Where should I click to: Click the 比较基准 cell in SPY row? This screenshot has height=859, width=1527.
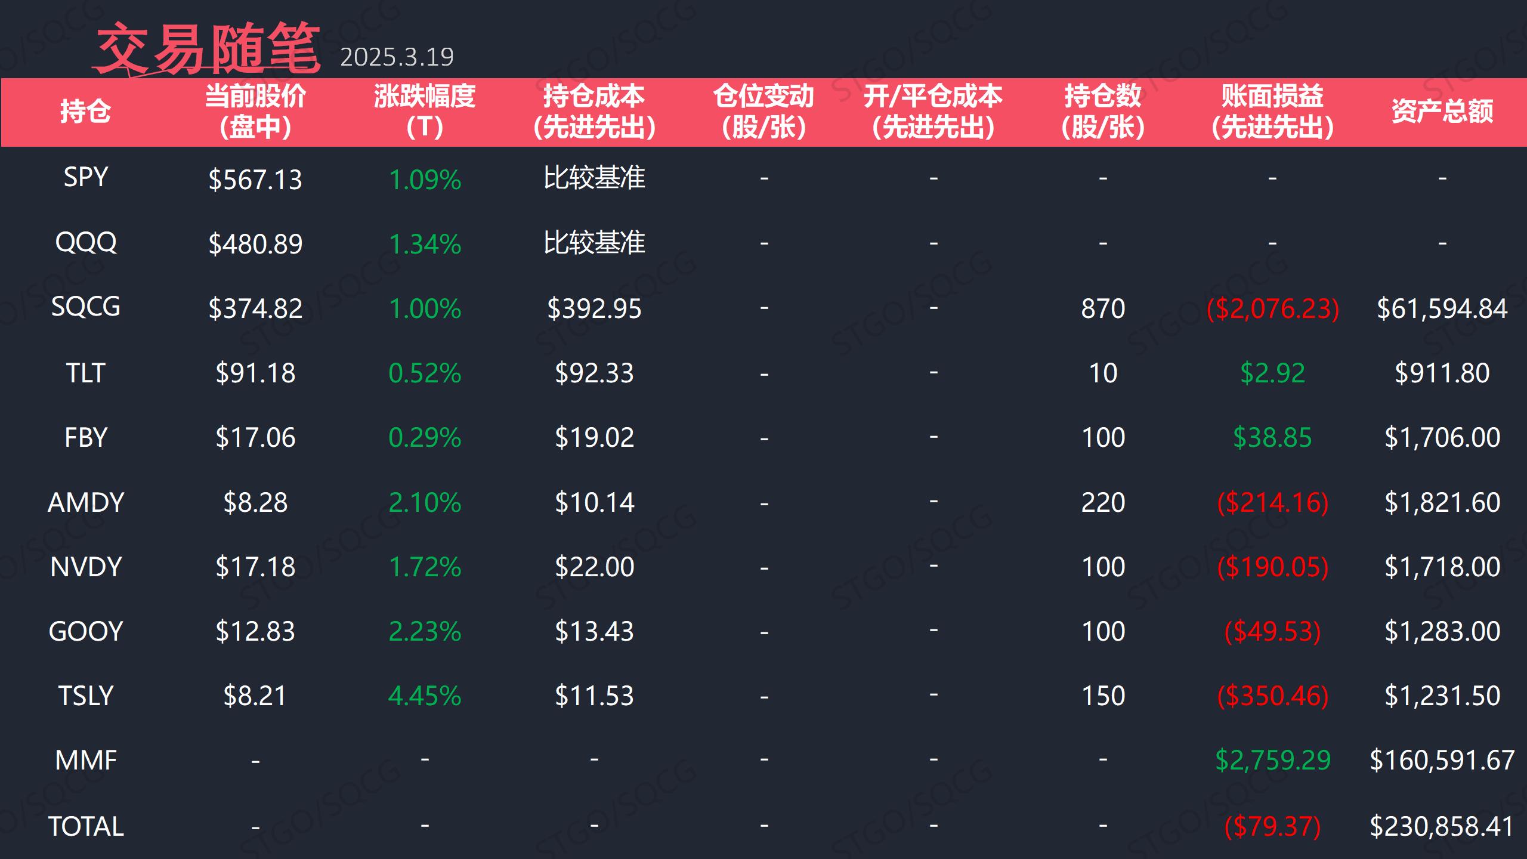pyautogui.click(x=594, y=178)
